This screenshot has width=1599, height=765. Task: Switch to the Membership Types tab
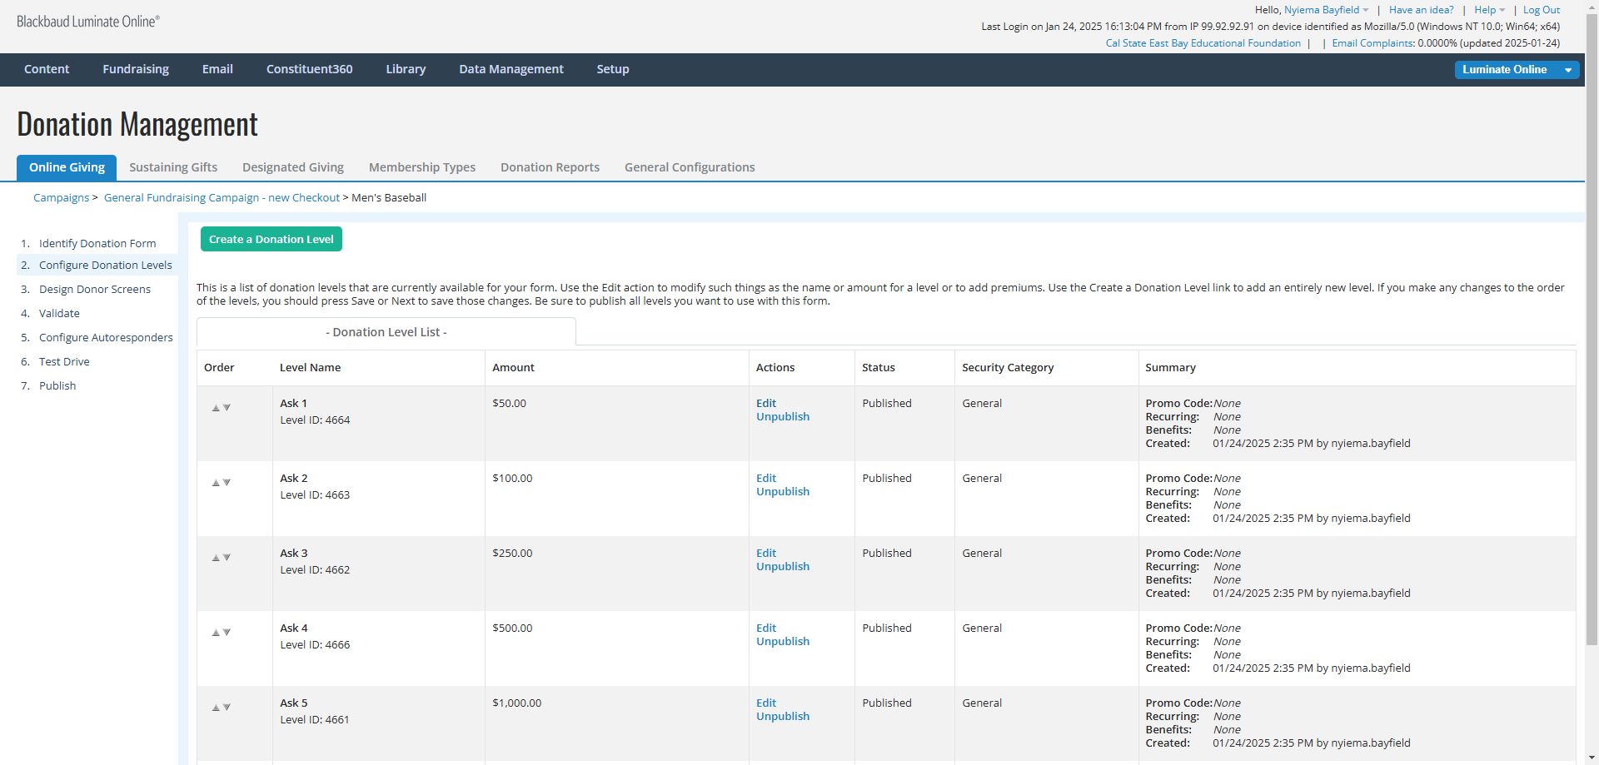pyautogui.click(x=422, y=167)
